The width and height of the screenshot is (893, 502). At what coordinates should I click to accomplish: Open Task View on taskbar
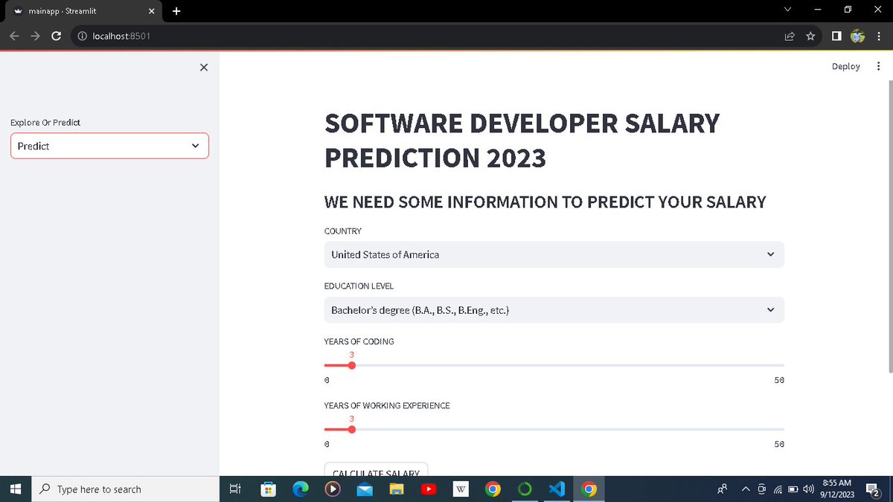pos(234,489)
